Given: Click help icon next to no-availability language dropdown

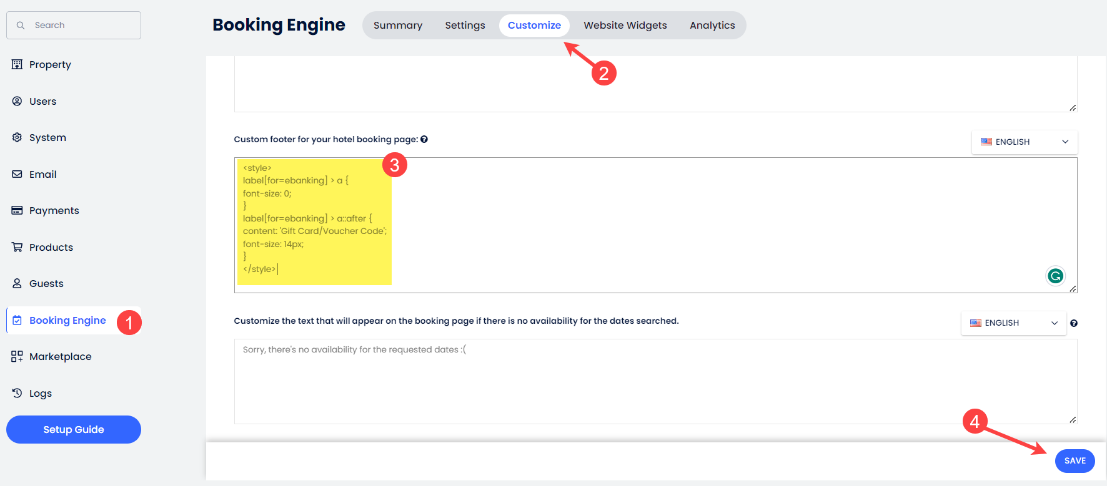Looking at the screenshot, I should point(1073,323).
